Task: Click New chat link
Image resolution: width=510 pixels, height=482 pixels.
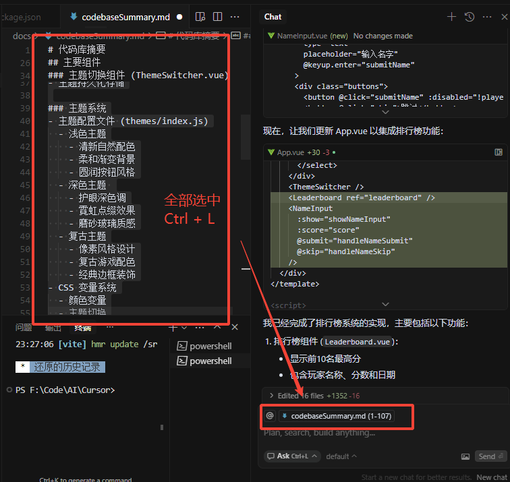Action: click(x=492, y=477)
